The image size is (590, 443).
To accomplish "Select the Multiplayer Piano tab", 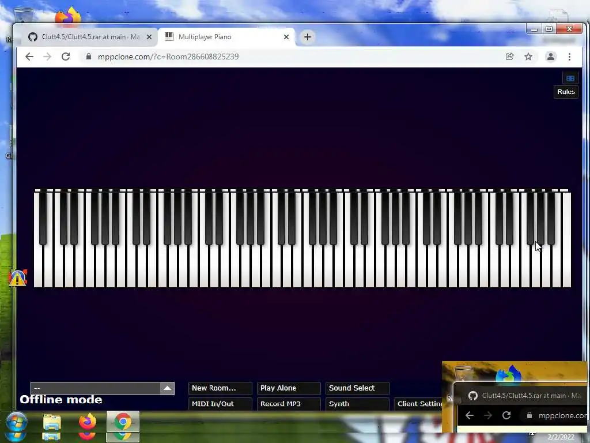I will (227, 37).
